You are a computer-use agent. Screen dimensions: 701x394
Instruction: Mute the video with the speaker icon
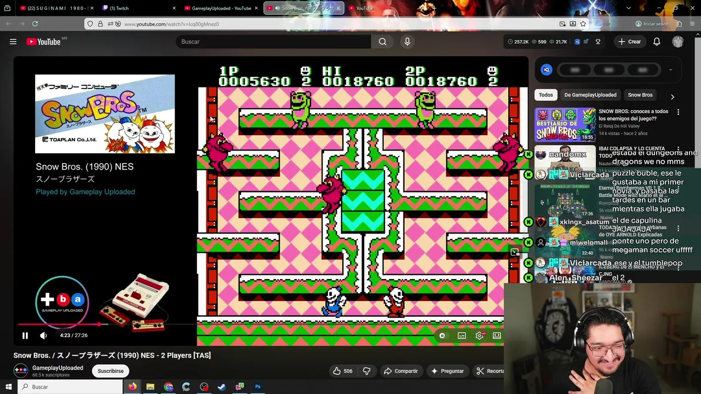(x=43, y=335)
